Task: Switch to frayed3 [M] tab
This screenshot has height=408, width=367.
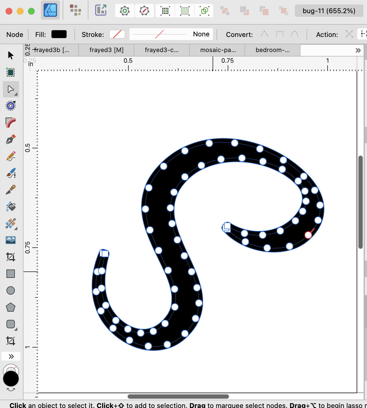Action: (x=106, y=50)
